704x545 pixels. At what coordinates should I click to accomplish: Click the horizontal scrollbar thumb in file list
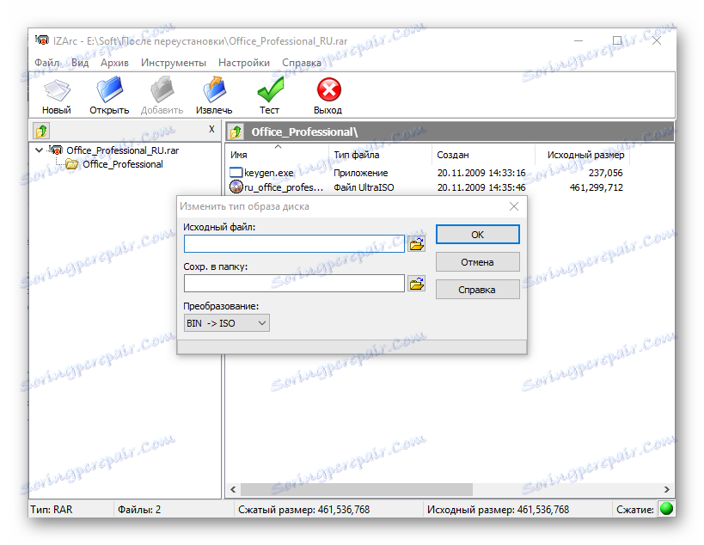pyautogui.click(x=357, y=489)
